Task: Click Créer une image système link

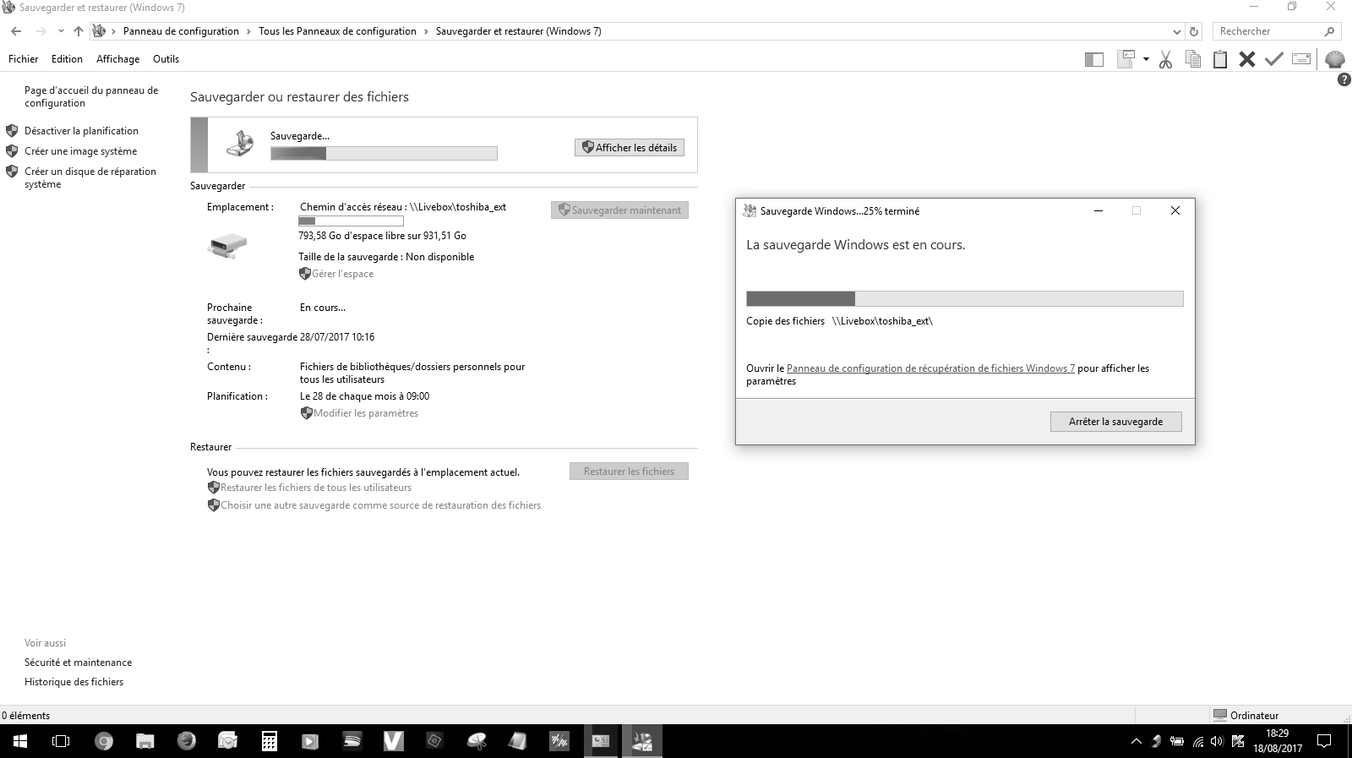Action: point(80,151)
